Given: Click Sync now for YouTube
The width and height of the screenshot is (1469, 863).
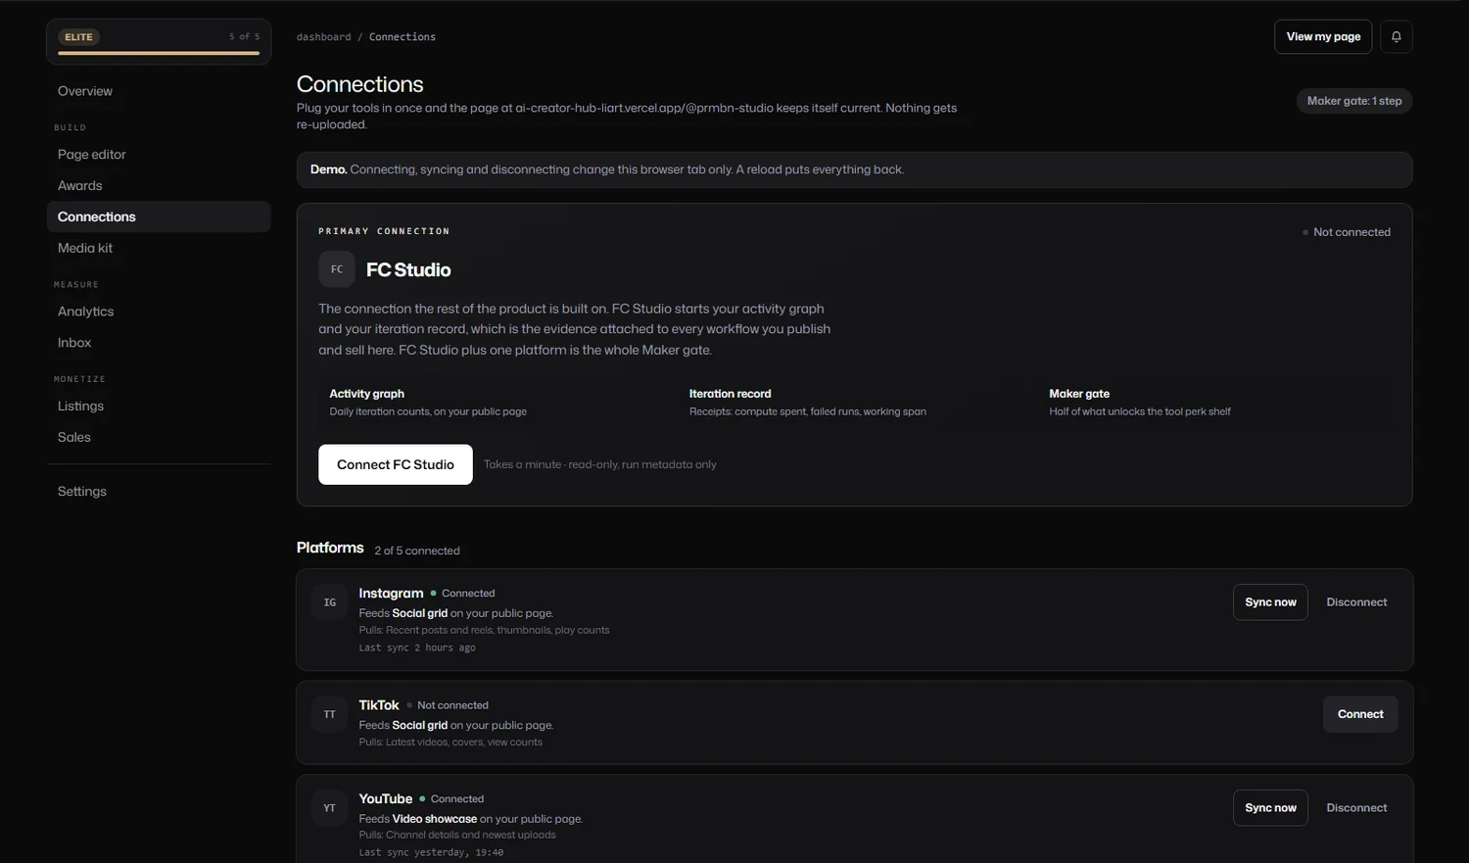Looking at the screenshot, I should 1270,808.
